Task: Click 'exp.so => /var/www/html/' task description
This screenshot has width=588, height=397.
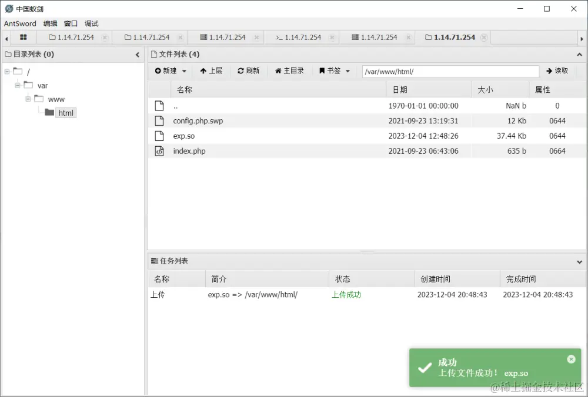Action: [x=253, y=295]
